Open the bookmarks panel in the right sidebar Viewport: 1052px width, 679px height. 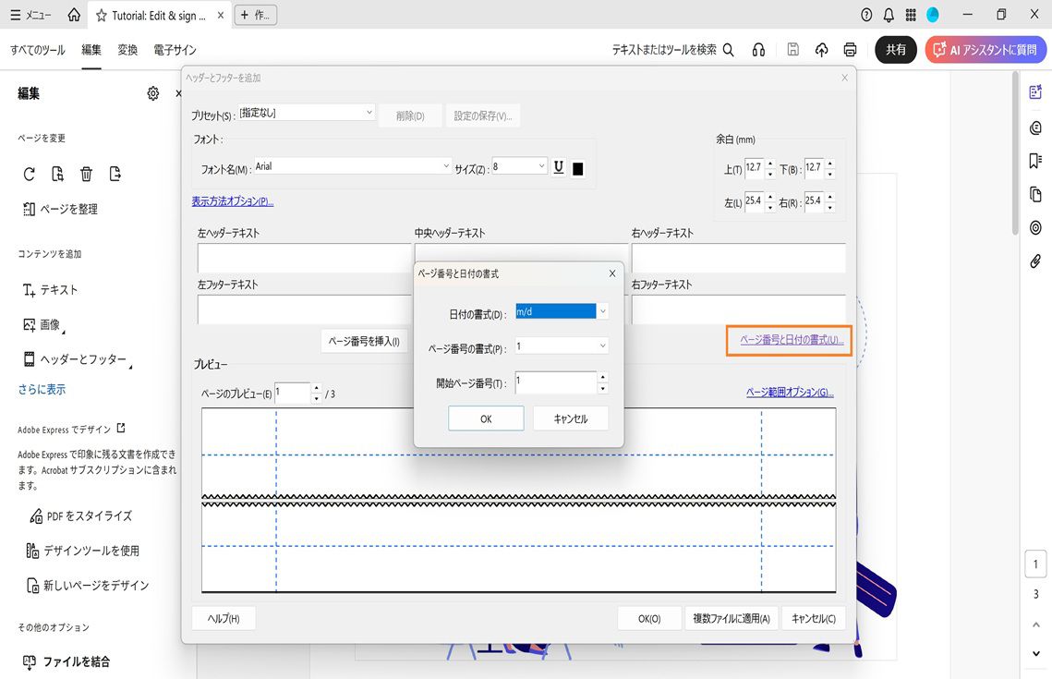click(x=1035, y=161)
